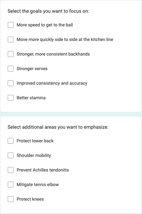Check Improved consistency and accuracy box

[x=11, y=83]
